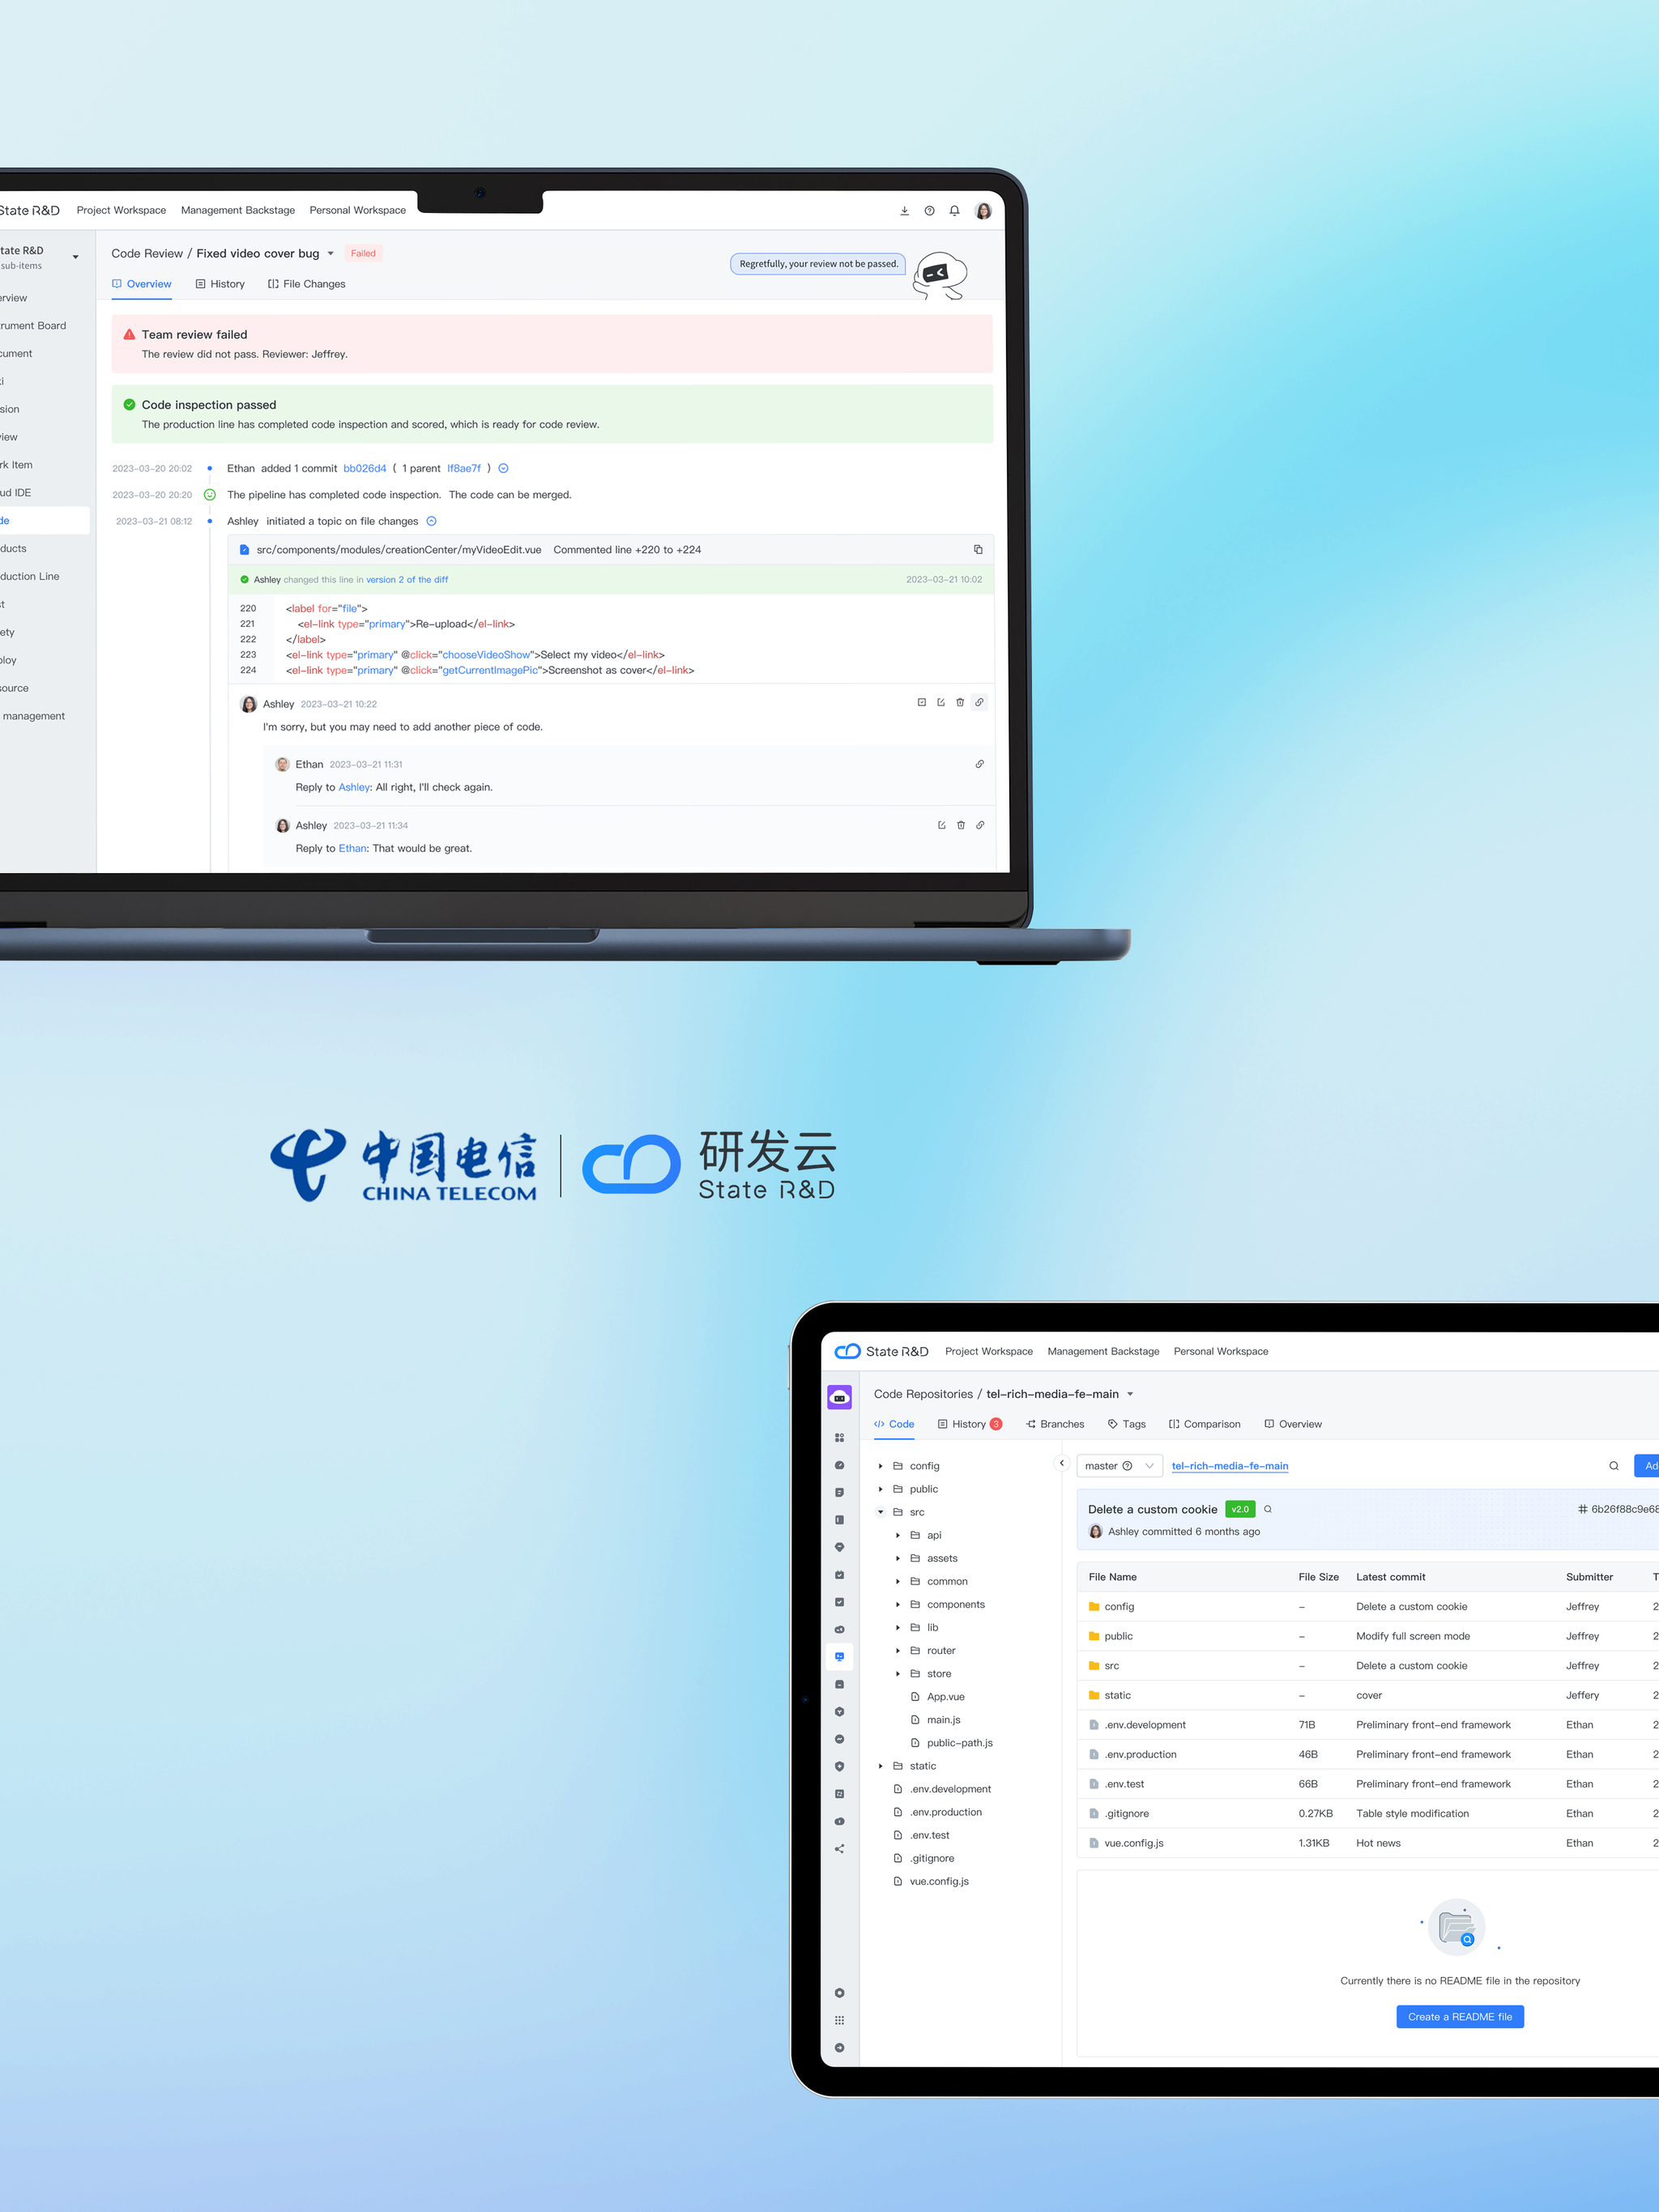Viewport: 1659px width, 2212px height.
Task: Delete Ashley's 11:34 reply via trash icon
Action: pyautogui.click(x=961, y=825)
